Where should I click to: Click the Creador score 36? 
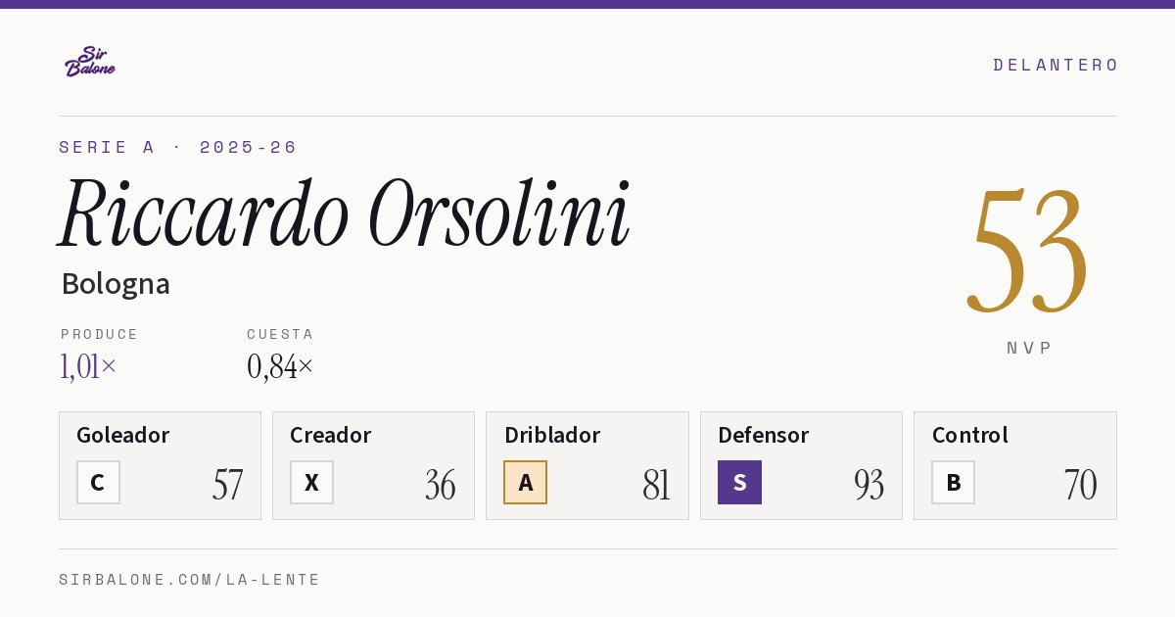[441, 485]
